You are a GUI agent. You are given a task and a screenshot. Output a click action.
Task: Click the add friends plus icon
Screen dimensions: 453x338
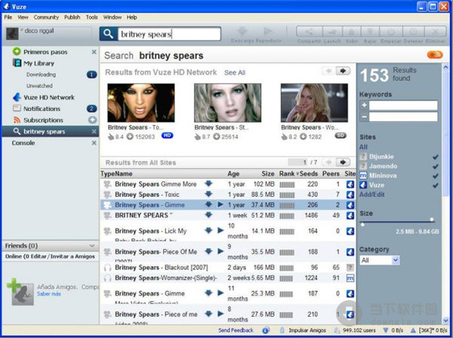(14, 285)
